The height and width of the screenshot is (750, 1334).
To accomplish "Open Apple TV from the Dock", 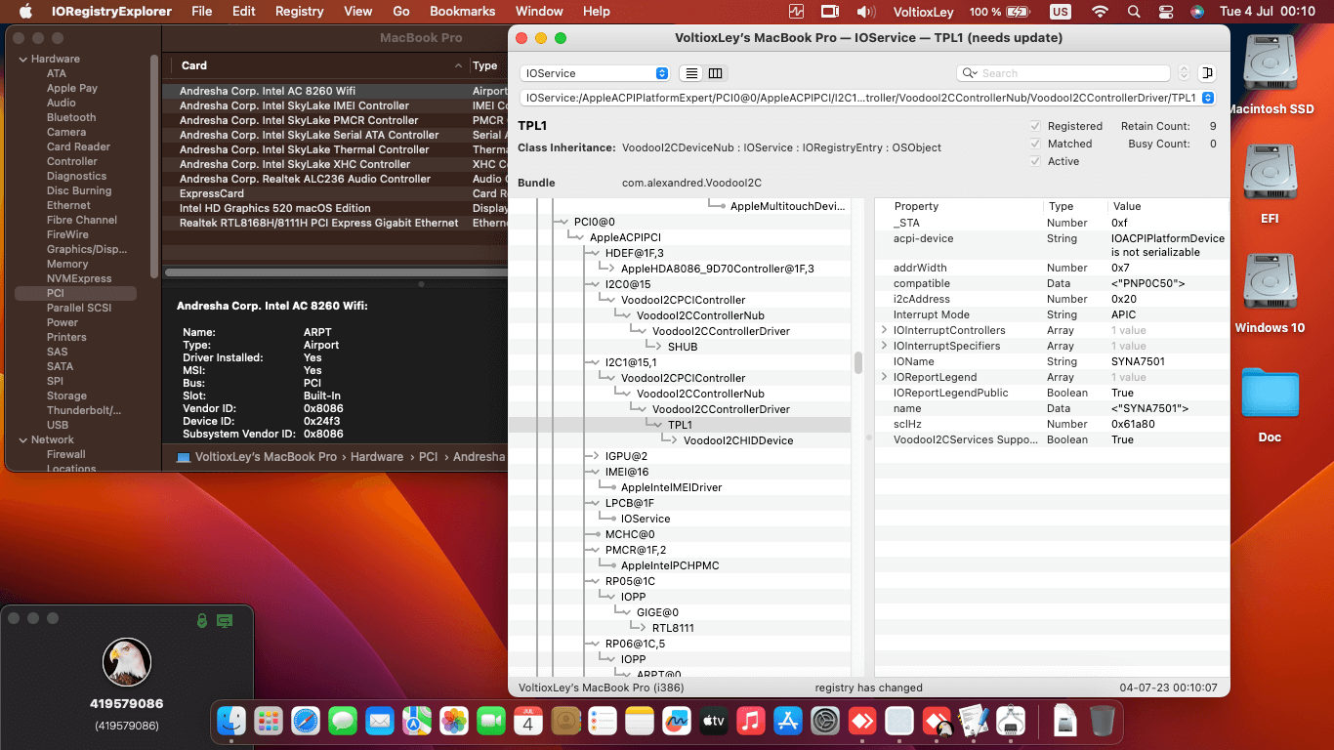I will pyautogui.click(x=714, y=722).
